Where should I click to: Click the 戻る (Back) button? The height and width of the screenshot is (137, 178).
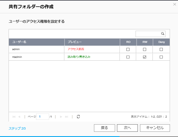pos(105,128)
